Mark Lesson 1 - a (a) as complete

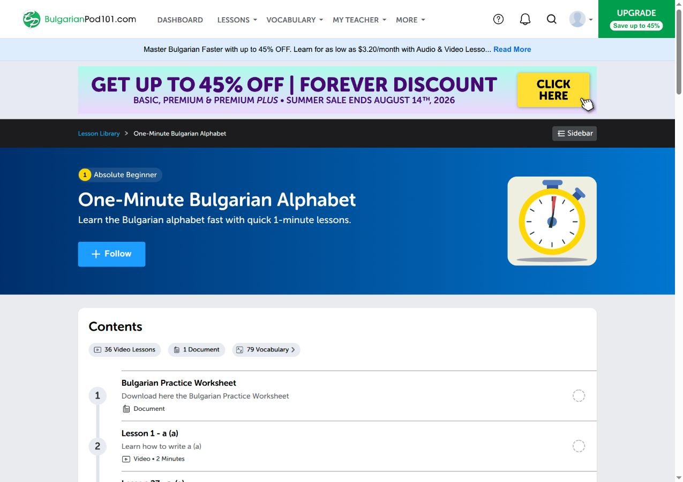point(579,446)
